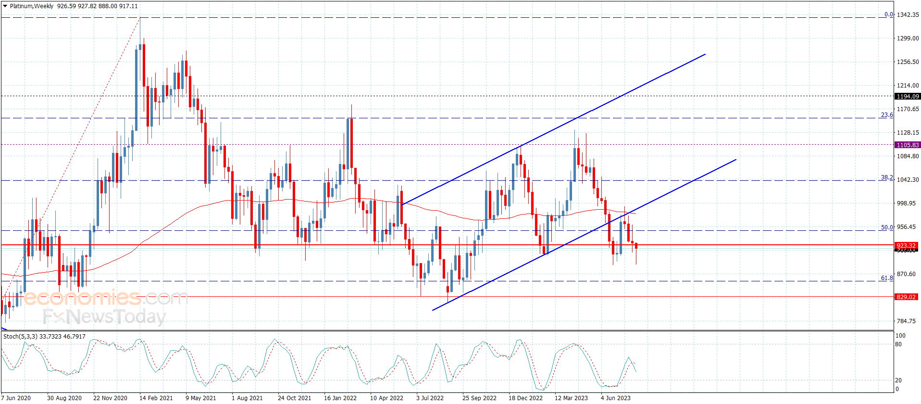The width and height of the screenshot is (921, 404).
Task: Click the 1214.00 price scale value
Action: click(x=908, y=86)
